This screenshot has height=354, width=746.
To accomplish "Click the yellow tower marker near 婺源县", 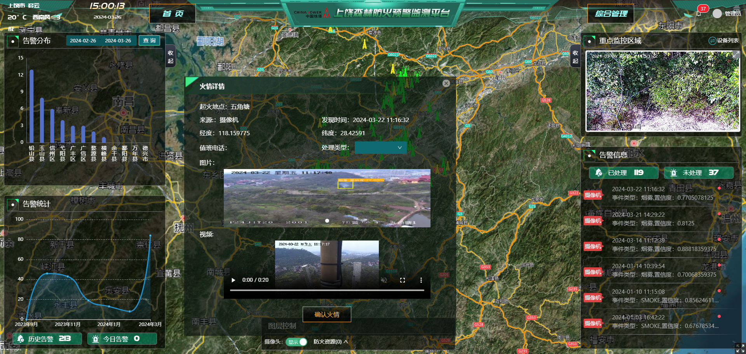I will [364, 43].
